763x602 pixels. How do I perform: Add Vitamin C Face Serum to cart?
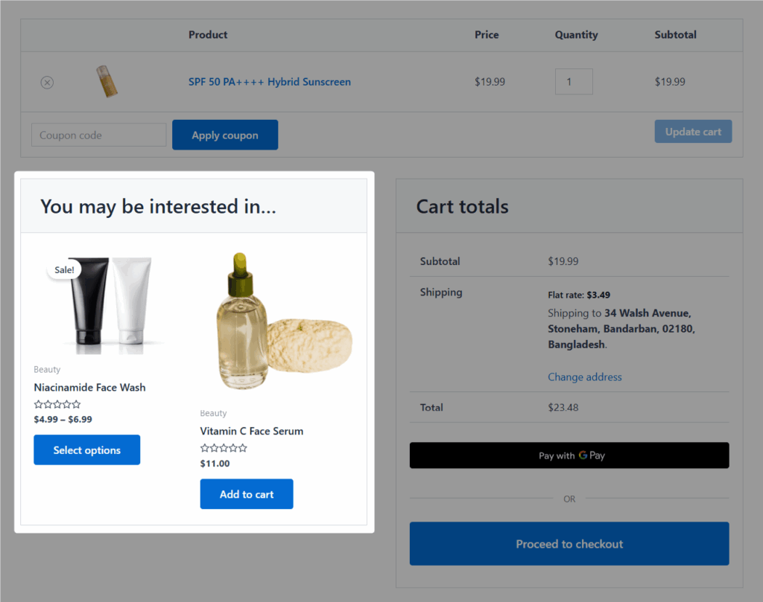point(246,494)
